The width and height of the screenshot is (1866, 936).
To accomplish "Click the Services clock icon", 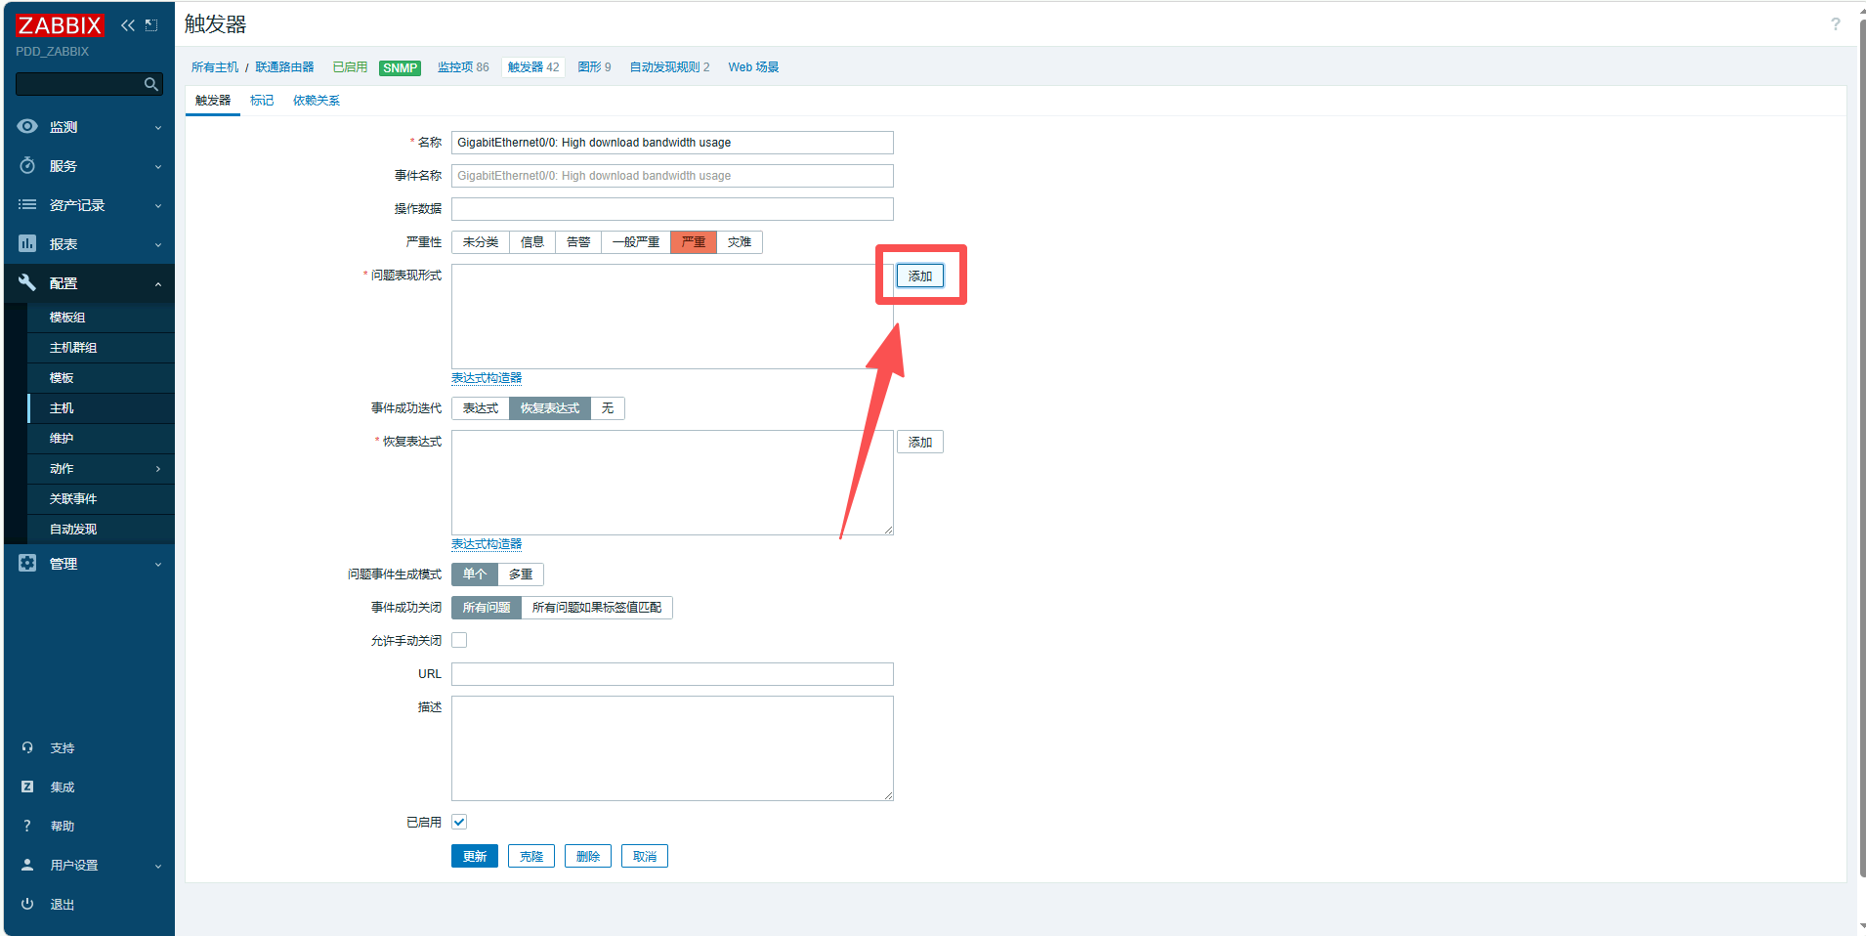I will (x=27, y=166).
